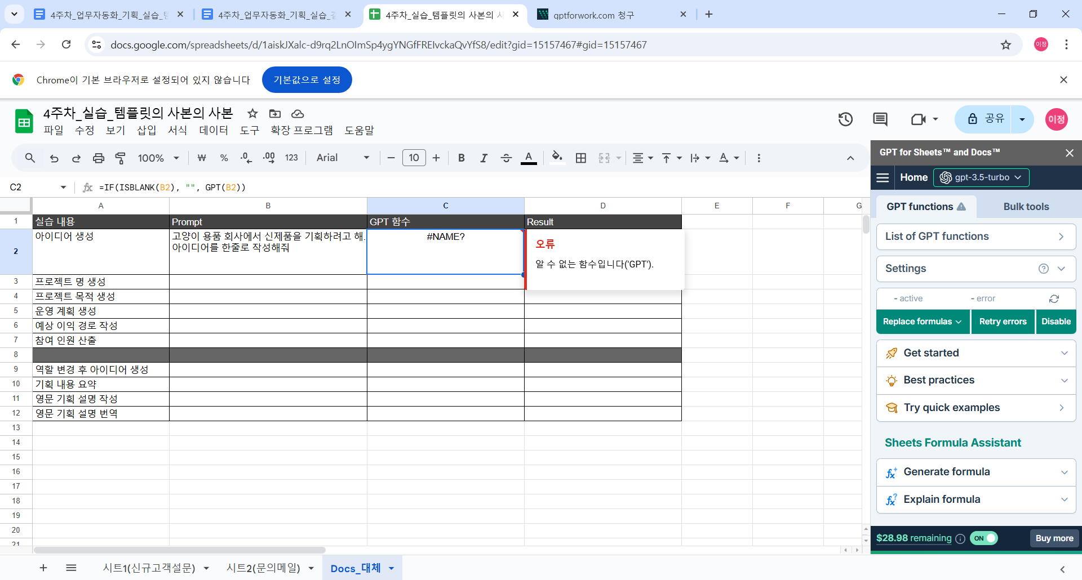Screen dimensions: 1082x580
Task: Click Settings help question icon
Action: 1044,269
